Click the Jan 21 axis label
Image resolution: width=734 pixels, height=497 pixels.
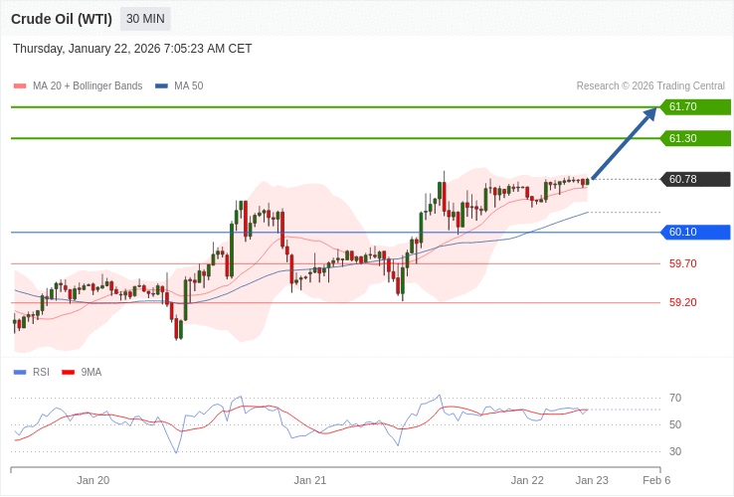click(x=310, y=481)
